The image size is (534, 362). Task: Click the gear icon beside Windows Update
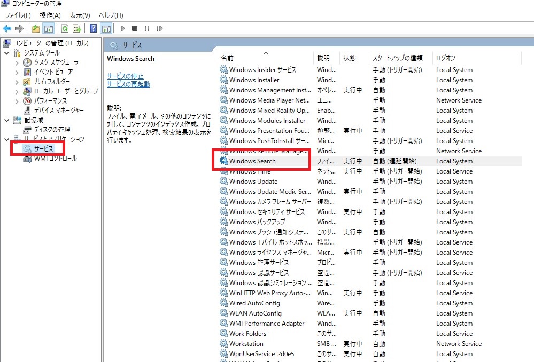click(224, 182)
